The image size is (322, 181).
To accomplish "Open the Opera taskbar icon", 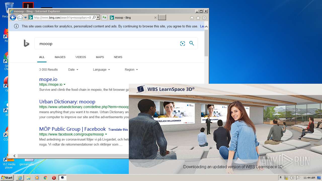I will (54, 178).
